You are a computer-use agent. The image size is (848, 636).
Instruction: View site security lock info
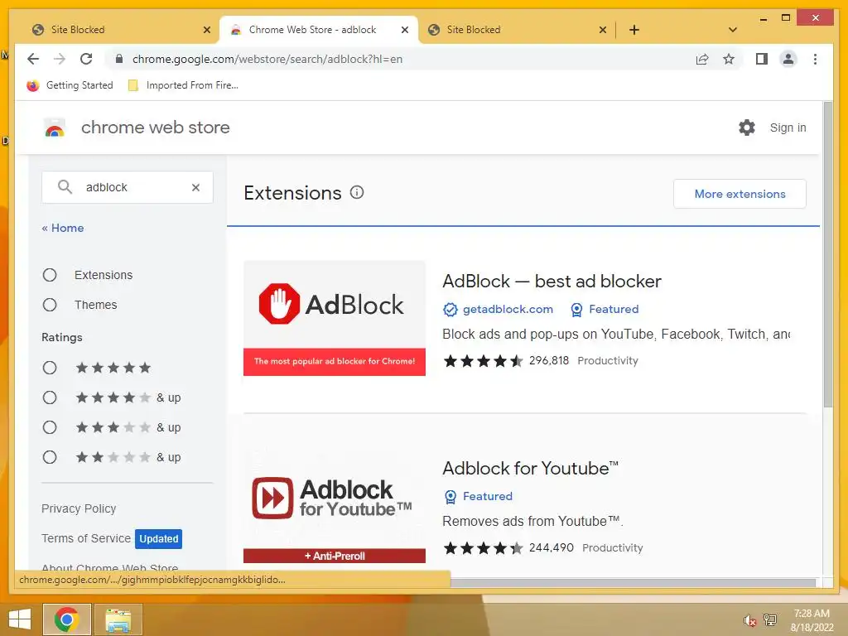point(119,59)
